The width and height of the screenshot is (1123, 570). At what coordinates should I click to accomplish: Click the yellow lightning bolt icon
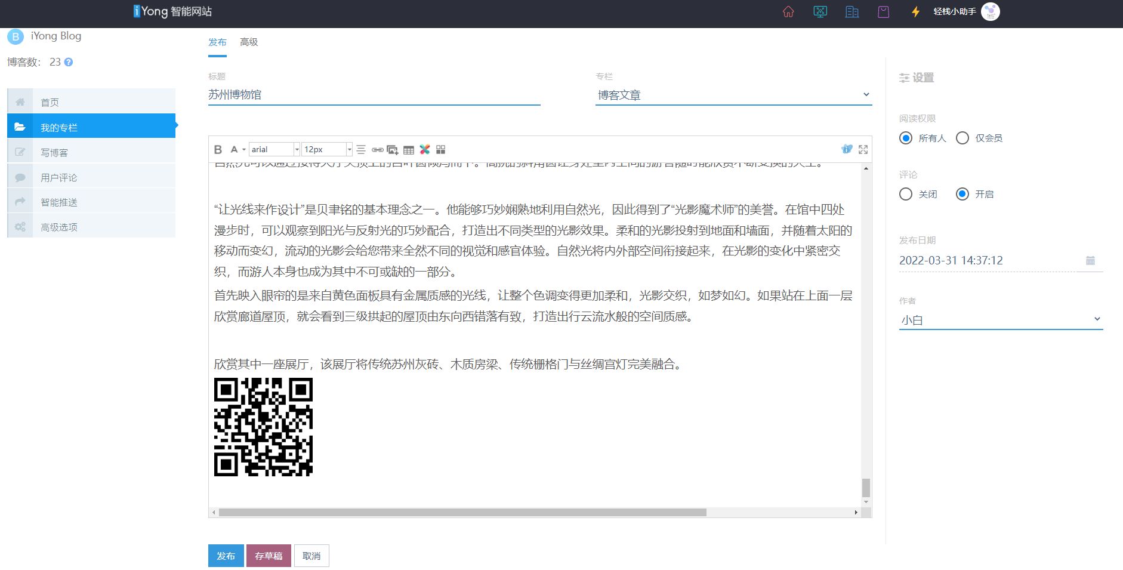[x=916, y=12]
